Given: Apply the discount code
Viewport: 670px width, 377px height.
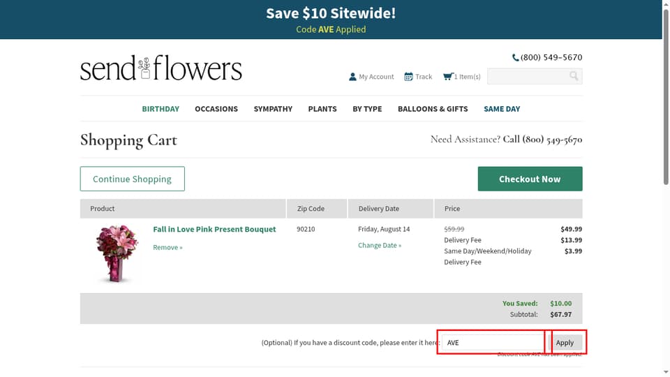Looking at the screenshot, I should pos(565,342).
